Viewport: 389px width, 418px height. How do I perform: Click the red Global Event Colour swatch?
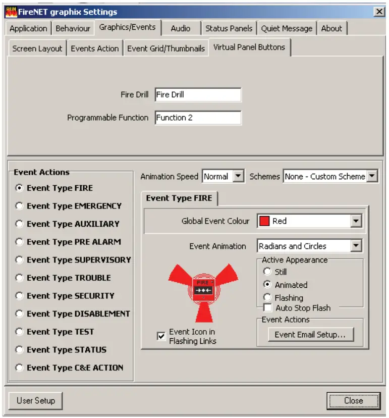point(264,221)
